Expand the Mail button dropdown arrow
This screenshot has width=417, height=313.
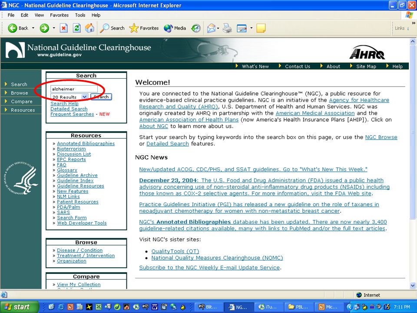(x=218, y=28)
